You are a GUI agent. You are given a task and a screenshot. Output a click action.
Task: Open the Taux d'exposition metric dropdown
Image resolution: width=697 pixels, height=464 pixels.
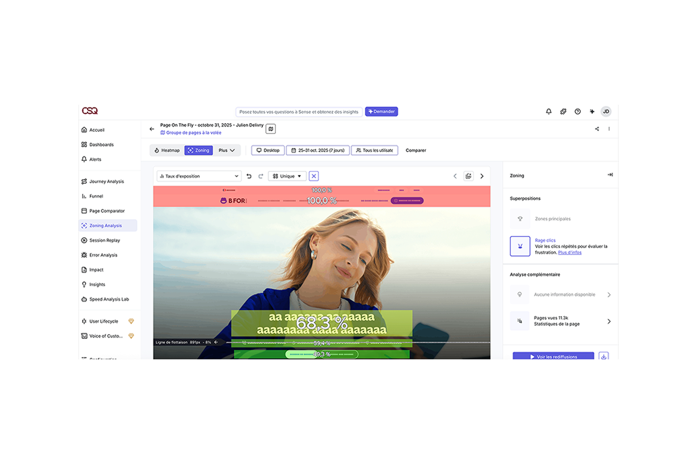click(199, 176)
